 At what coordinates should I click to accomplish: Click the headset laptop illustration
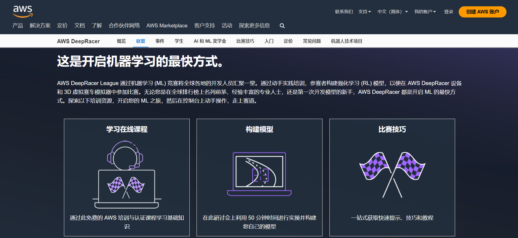127,174
